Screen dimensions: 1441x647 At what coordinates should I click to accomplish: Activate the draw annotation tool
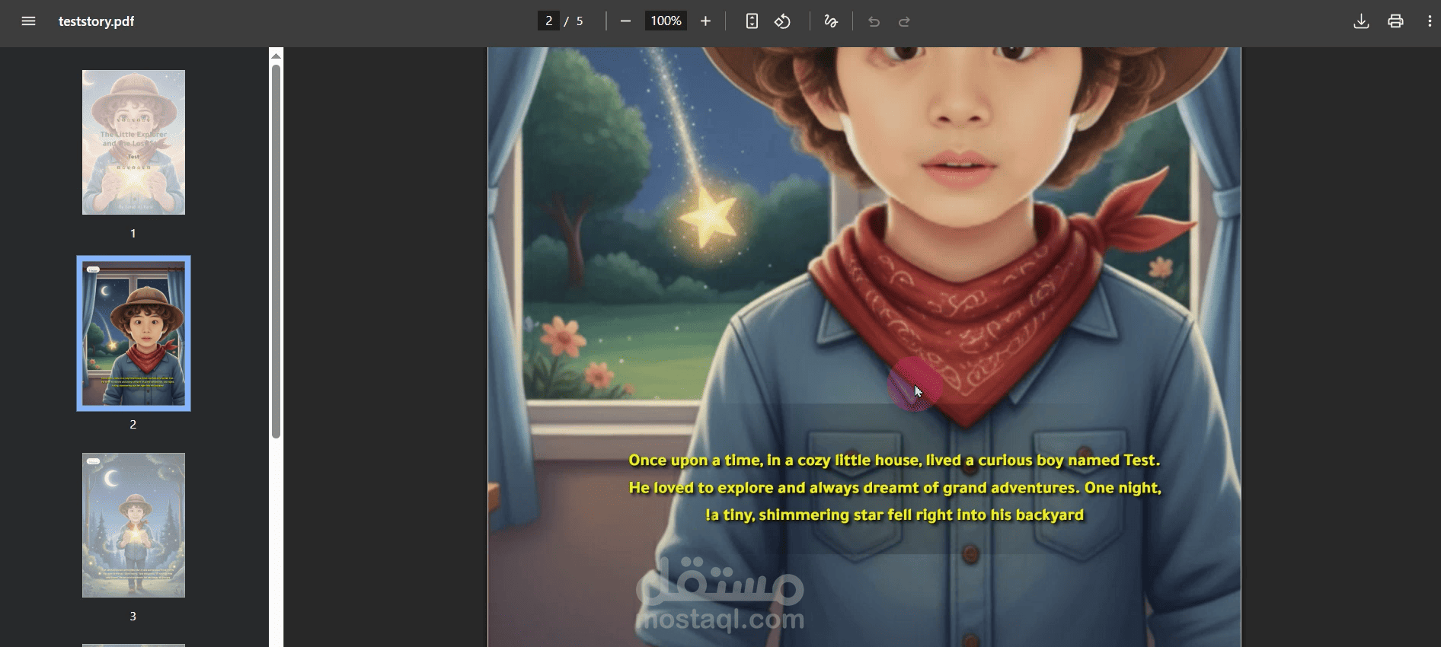click(831, 21)
